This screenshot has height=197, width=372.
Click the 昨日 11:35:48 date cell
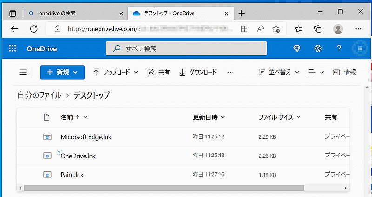208,156
